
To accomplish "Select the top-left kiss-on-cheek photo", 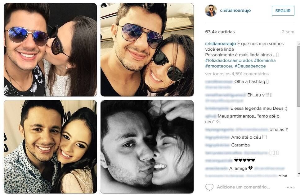I will pyautogui.click(x=50, y=50).
